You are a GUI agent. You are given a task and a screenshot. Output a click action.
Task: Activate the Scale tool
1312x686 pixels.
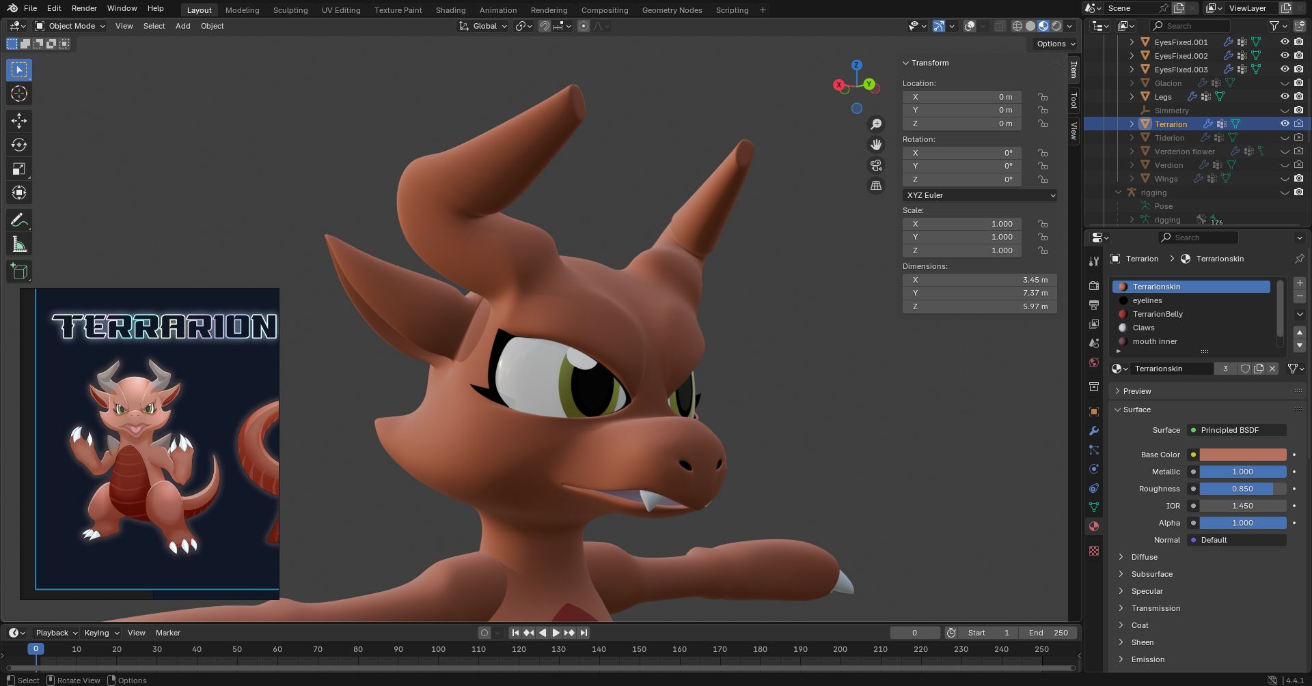[x=19, y=169]
